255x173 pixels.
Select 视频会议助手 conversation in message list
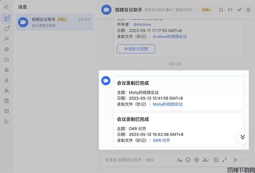[x=54, y=22]
